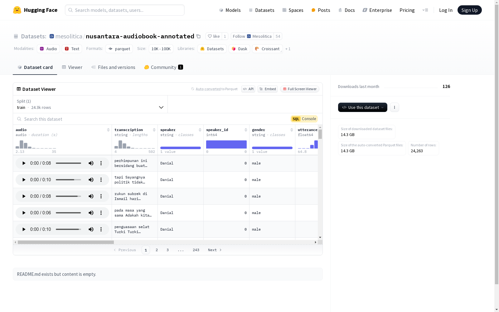Screen dimensions: 499x312
Task: Open Docs in the top navigation
Action: [346, 10]
